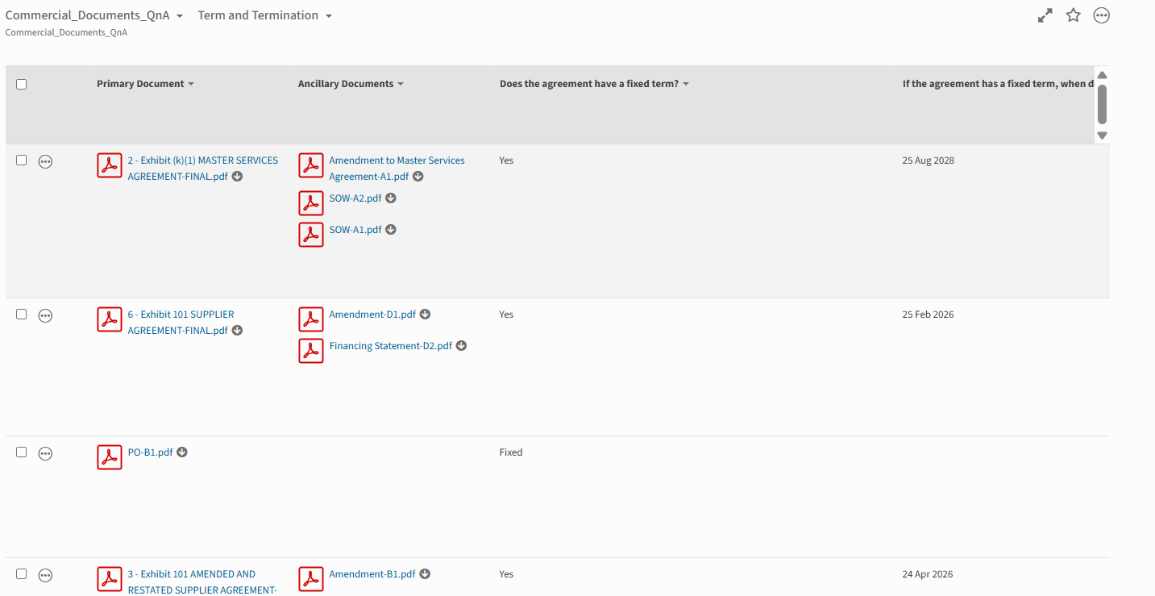Download arrow next to Amendment-B1.pdf
Image resolution: width=1155 pixels, height=596 pixels.
click(425, 573)
